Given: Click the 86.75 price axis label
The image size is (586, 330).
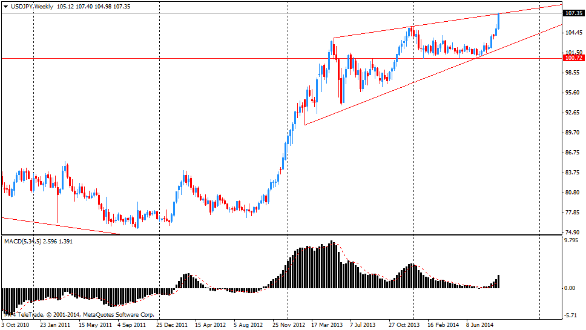Looking at the screenshot, I should (573, 153).
